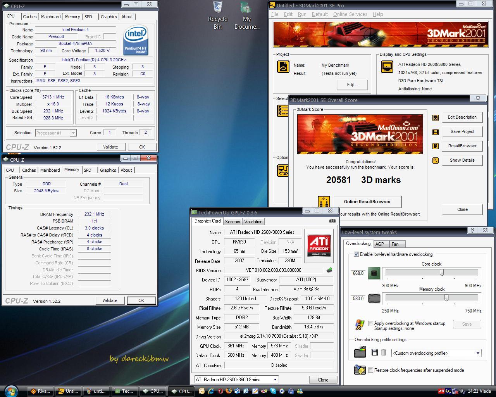Screen dimensions: 496x397
Task: Click the Edit... button in Project section
Action: [352, 85]
